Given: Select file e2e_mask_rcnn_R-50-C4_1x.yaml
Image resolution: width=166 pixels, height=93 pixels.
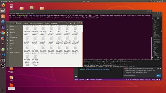Looking at the screenshot, I should click(x=59, y=40).
